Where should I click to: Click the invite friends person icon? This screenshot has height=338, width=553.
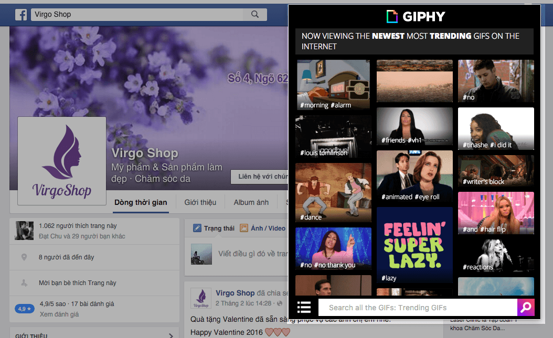[24, 283]
